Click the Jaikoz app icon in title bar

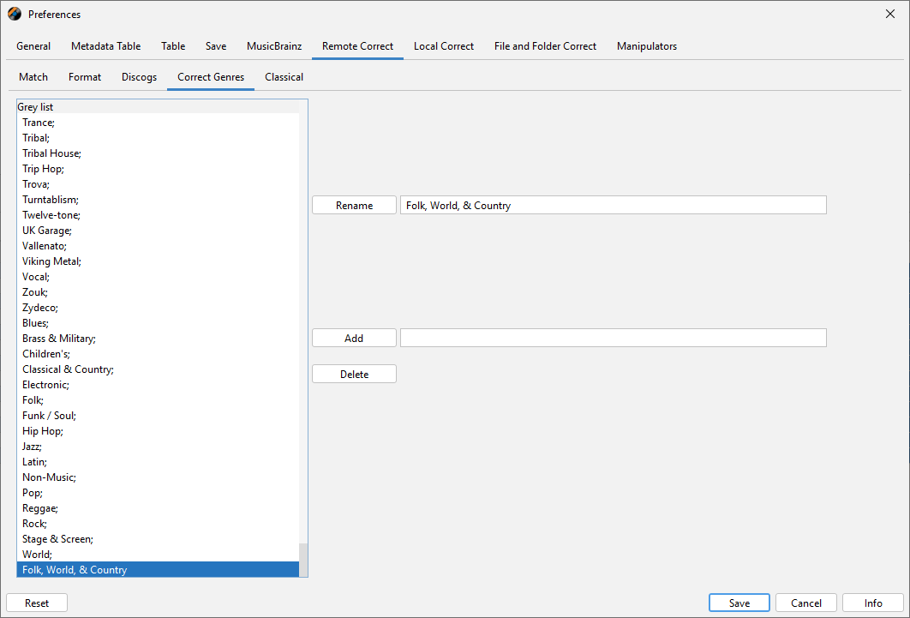coord(15,14)
